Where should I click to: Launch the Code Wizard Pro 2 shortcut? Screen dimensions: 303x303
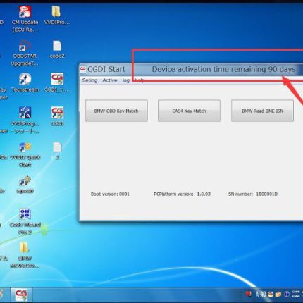[x=25, y=222]
